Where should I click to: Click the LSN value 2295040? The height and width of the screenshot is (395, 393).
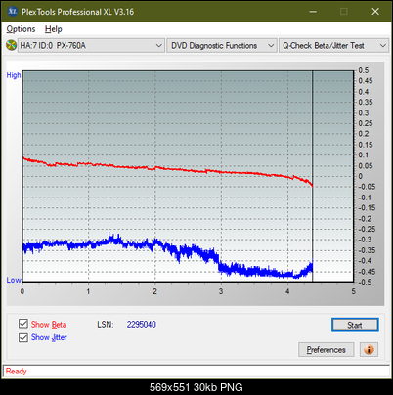tap(142, 325)
